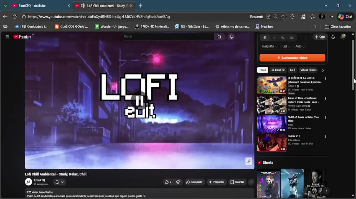Open EL SEÑOR DE LA NOCHE video thumbnail
This screenshot has height=199, width=356.
point(272,85)
